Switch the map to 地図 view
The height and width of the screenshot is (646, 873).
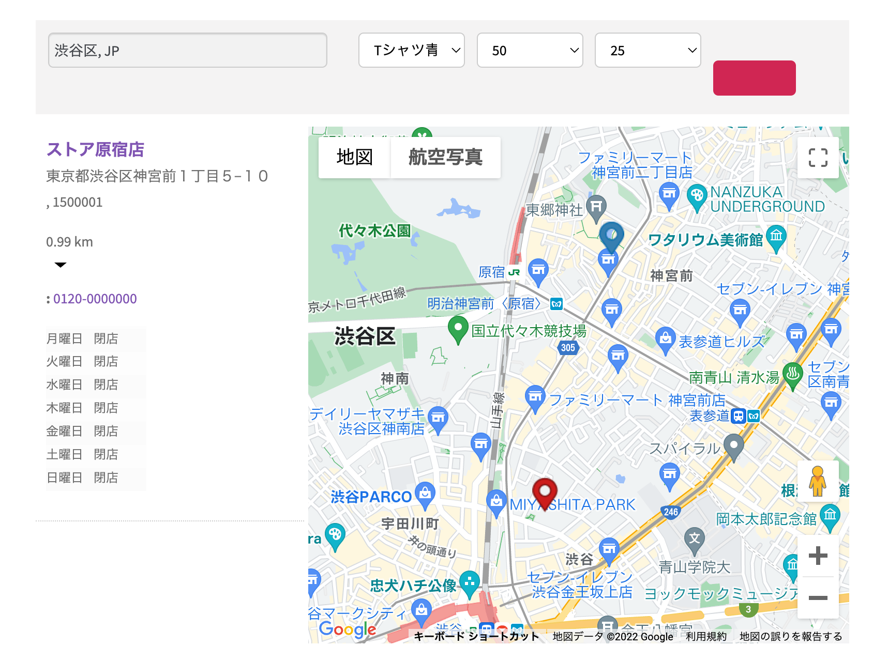coord(354,157)
